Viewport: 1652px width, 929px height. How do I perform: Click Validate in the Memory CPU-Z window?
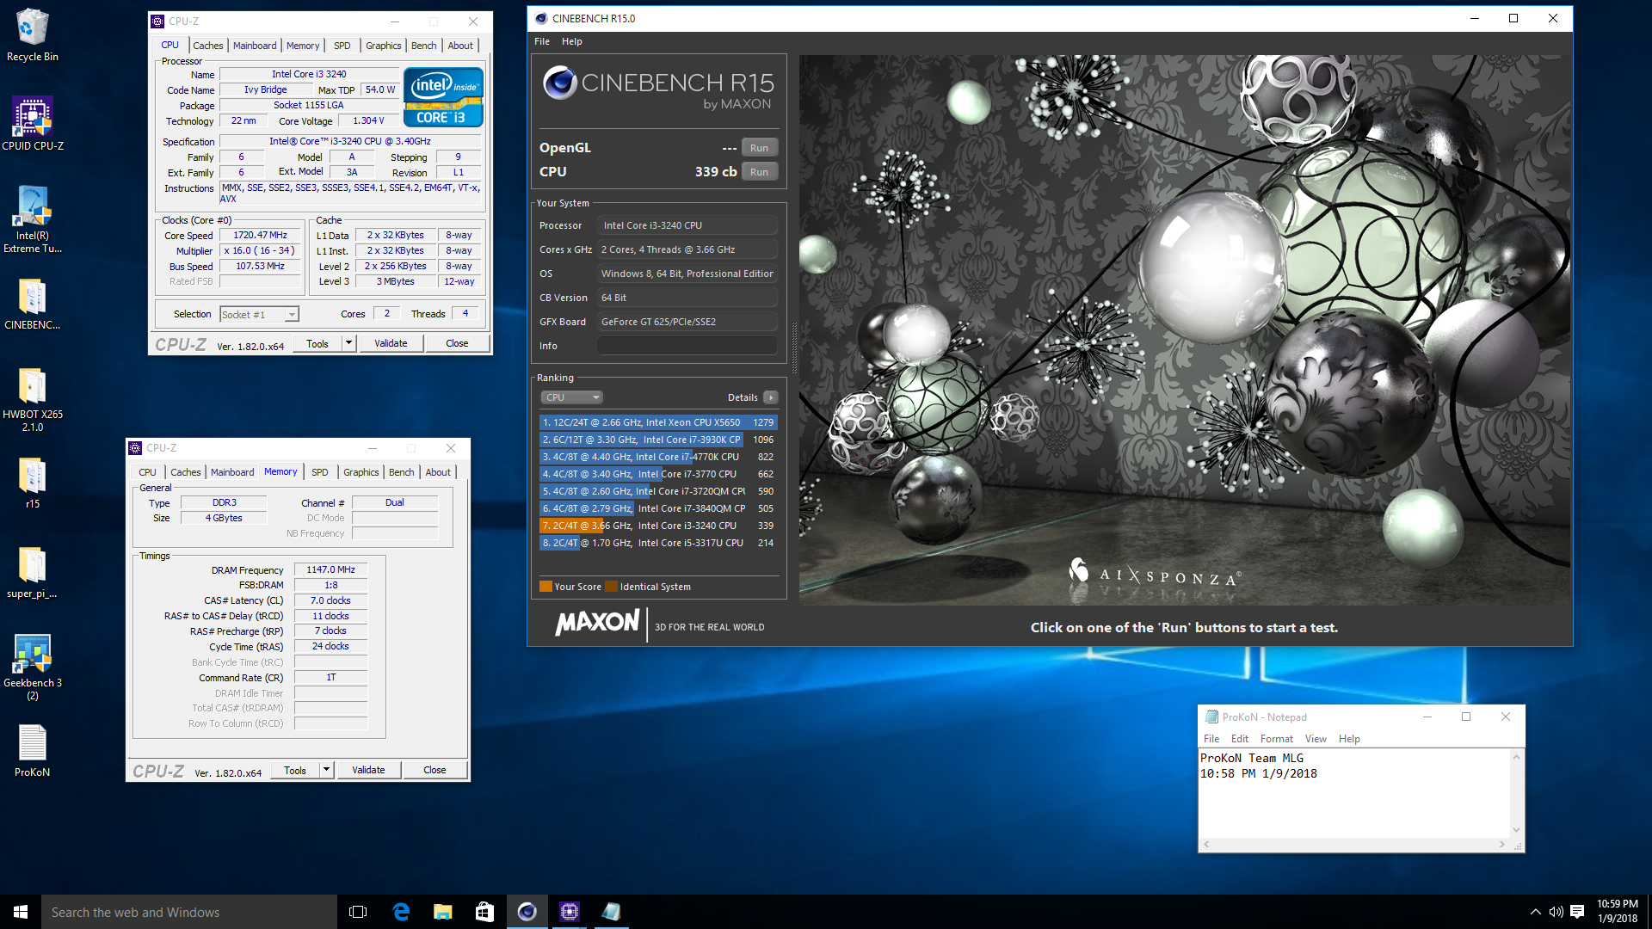368,770
